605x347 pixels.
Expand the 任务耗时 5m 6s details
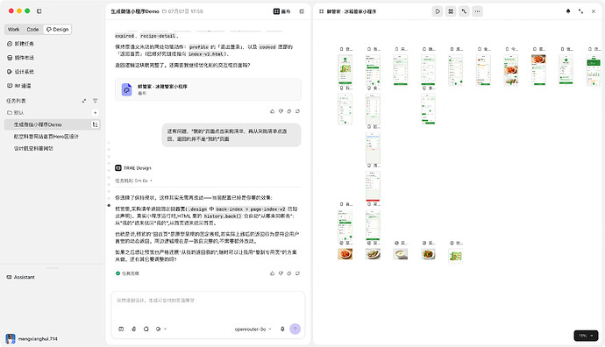[x=133, y=181]
